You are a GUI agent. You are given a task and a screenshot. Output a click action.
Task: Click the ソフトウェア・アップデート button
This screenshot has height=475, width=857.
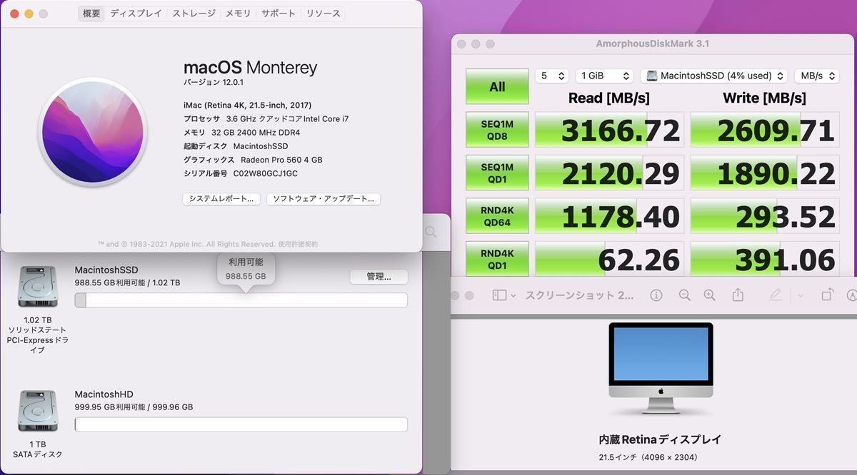(324, 199)
